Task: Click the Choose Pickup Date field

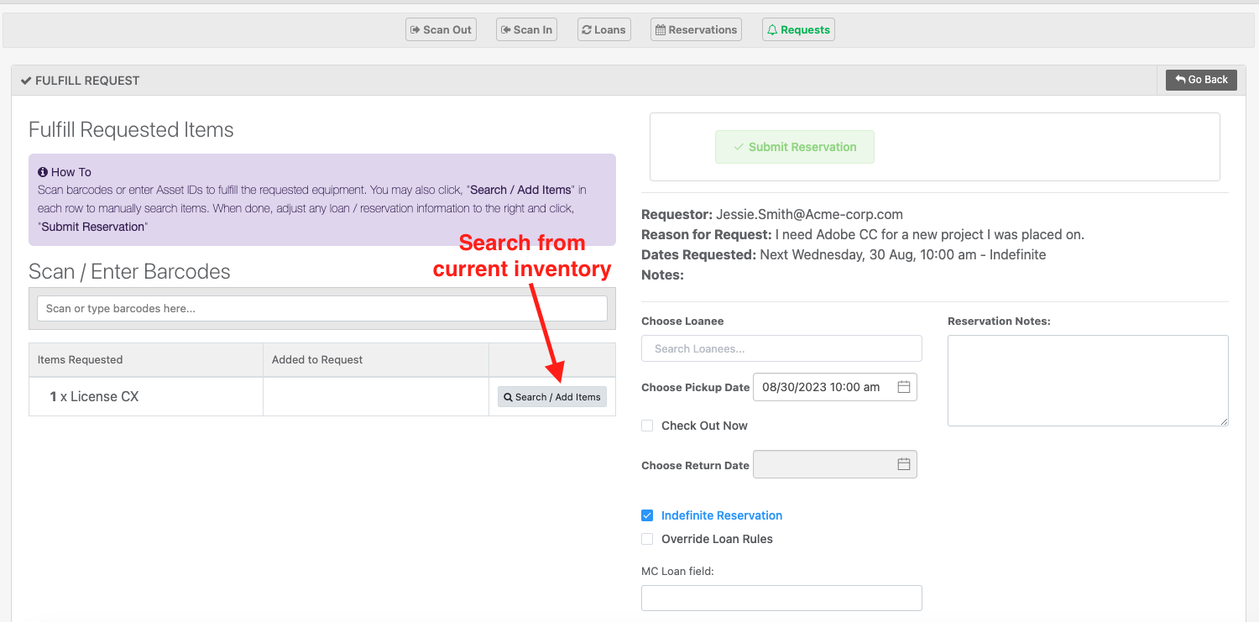Action: pyautogui.click(x=835, y=387)
